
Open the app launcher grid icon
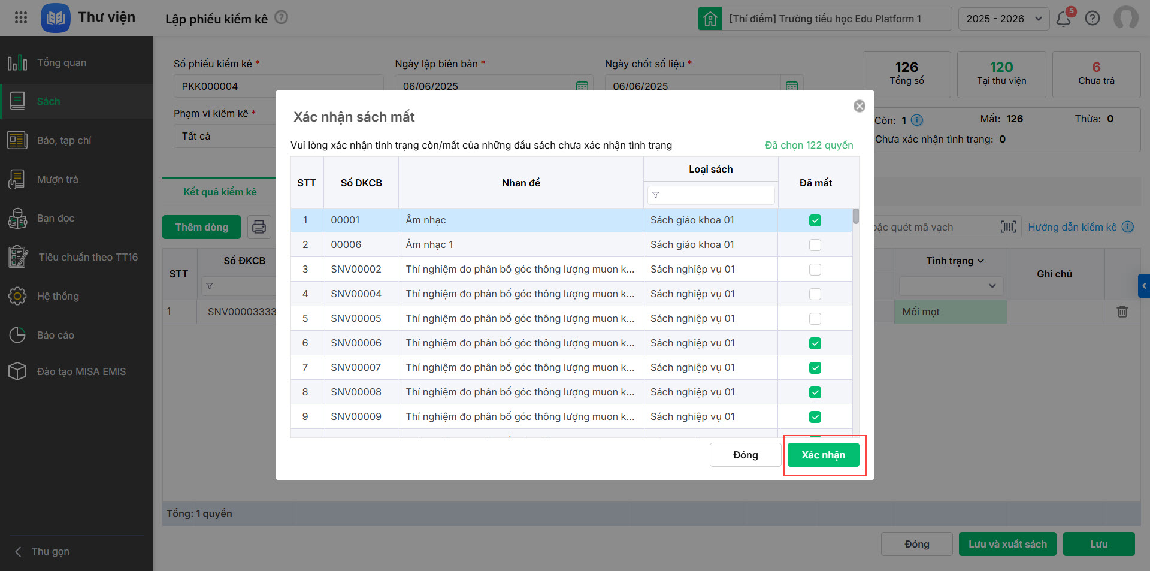[x=21, y=17]
